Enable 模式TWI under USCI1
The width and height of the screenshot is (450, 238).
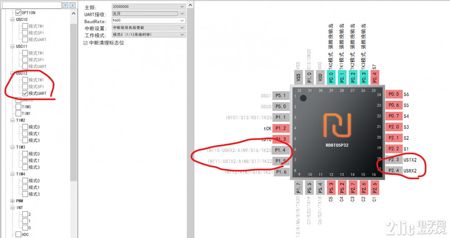coord(25,53)
